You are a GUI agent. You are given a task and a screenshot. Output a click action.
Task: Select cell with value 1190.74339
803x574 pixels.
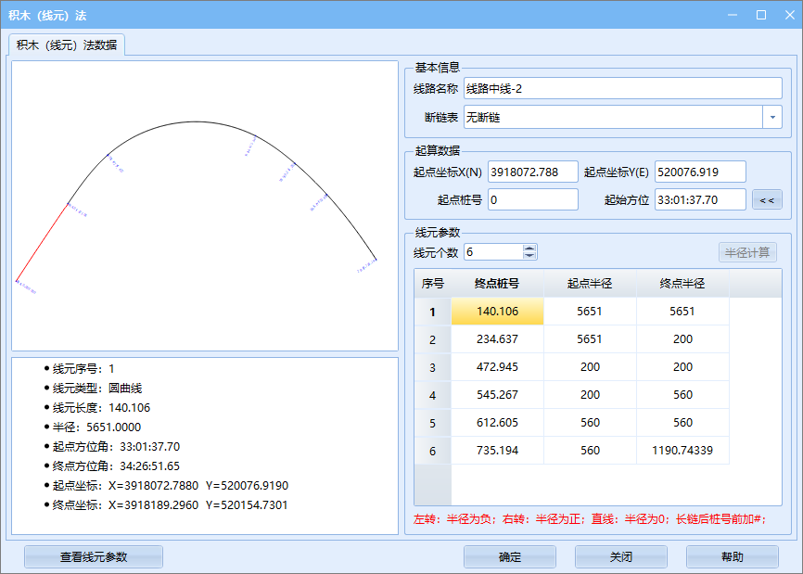pyautogui.click(x=682, y=451)
